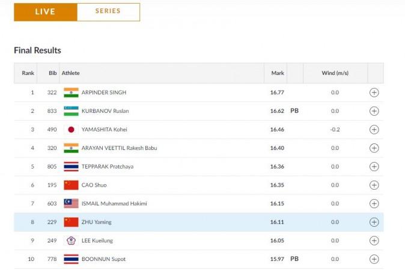This screenshot has height=270, width=405.
Task: Click Thailand flag beside BOONNUN Supot
Action: coord(71,259)
